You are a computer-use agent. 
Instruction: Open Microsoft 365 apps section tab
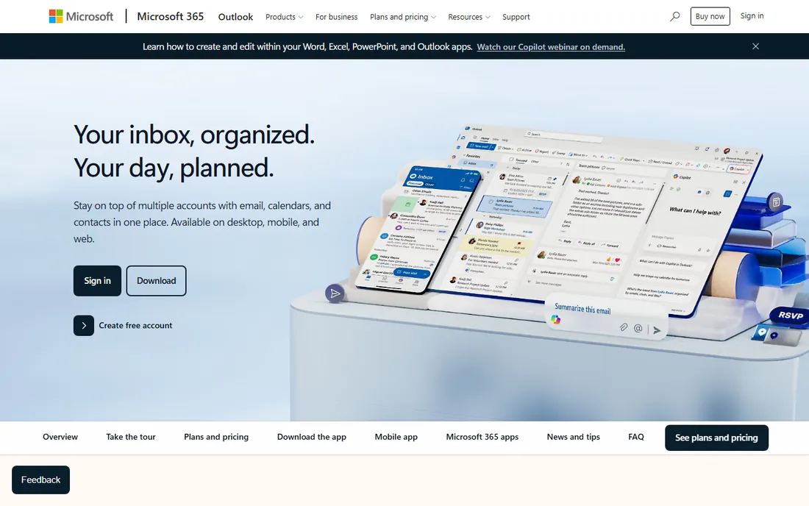pyautogui.click(x=482, y=437)
